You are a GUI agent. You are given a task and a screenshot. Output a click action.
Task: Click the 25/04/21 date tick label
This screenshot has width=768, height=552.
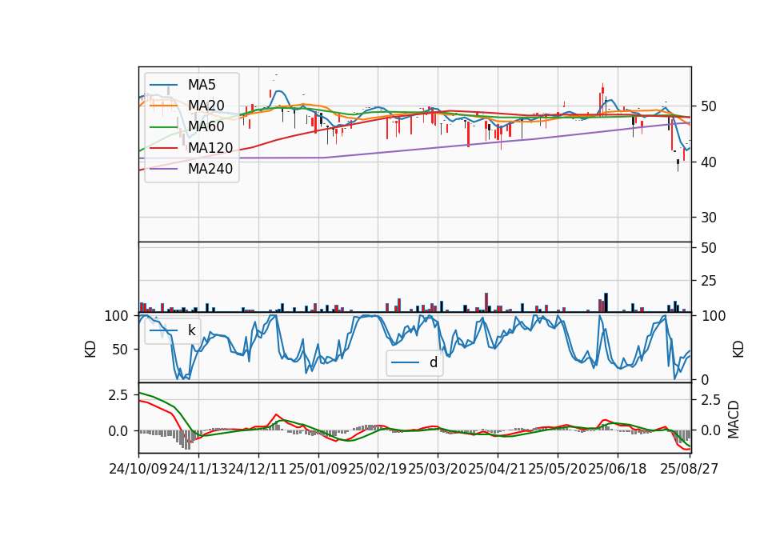497,470
